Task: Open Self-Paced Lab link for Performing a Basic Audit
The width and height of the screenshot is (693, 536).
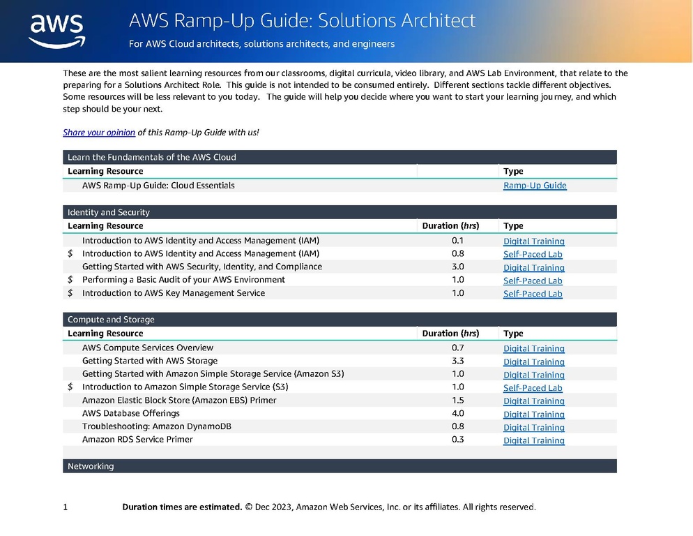Action: [533, 281]
